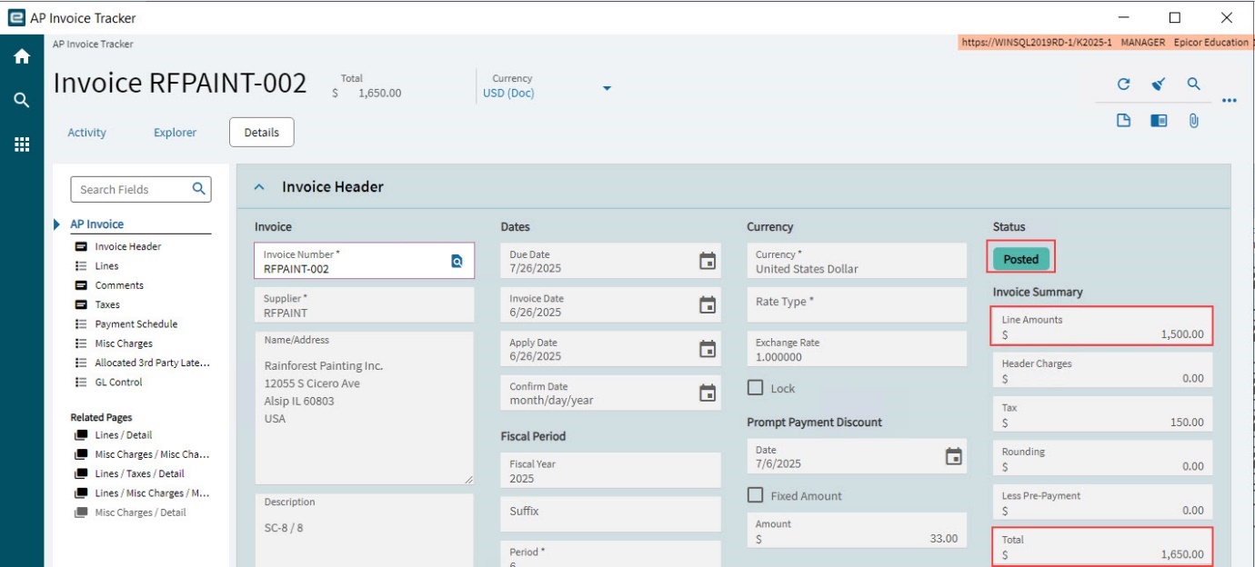Click the Description field SC-8 / 8
This screenshot has width=1255, height=567.
(x=364, y=532)
